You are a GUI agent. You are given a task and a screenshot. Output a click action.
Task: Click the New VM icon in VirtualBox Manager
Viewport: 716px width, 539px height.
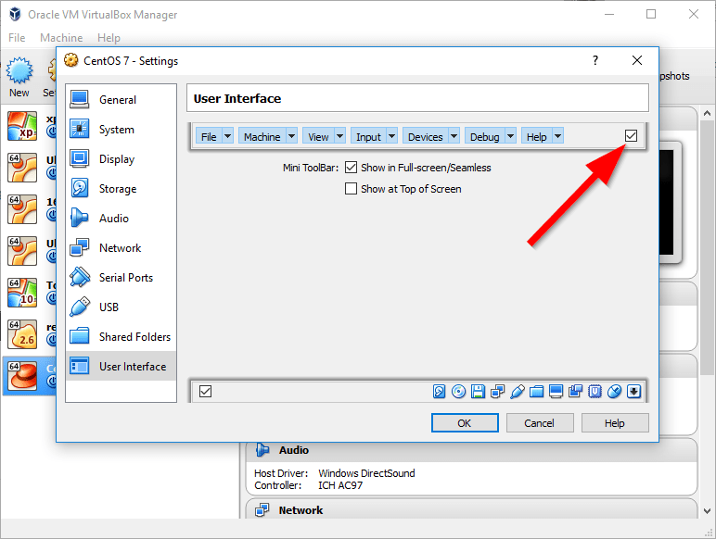click(x=19, y=70)
